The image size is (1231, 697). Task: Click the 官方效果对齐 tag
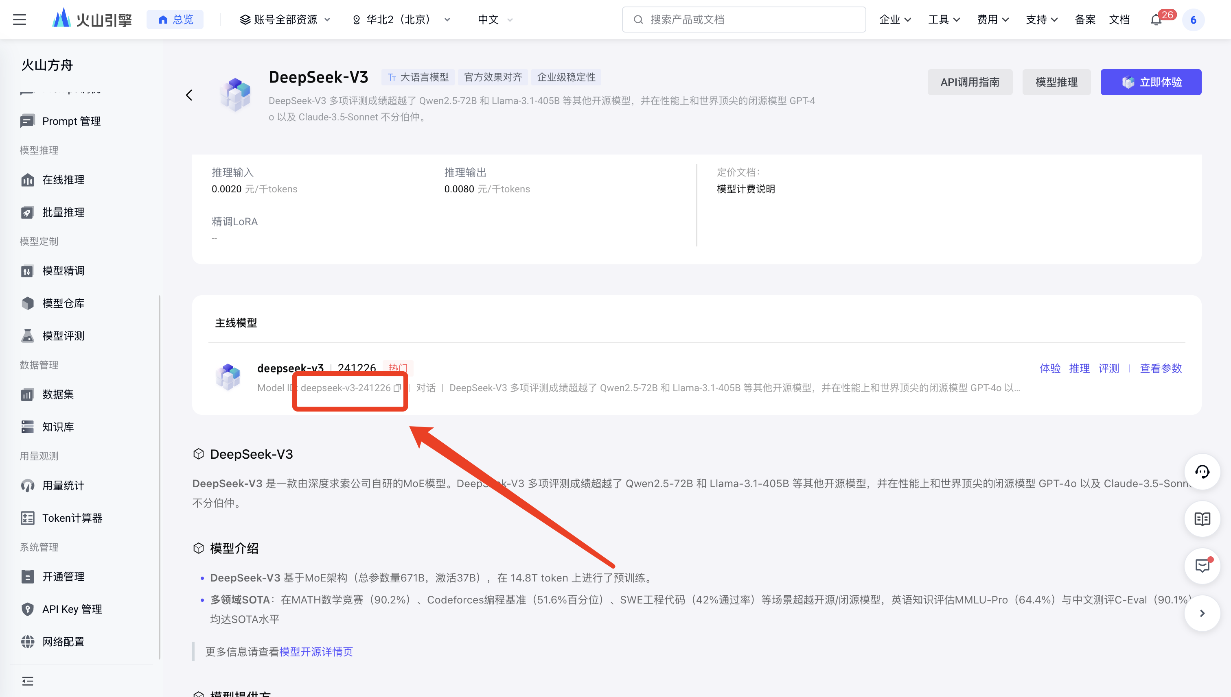[x=493, y=78]
